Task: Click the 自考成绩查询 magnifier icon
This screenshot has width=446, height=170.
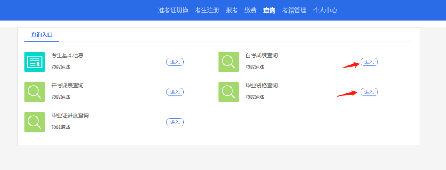Action: pos(228,62)
